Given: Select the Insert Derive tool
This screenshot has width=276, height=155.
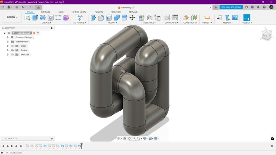Looking at the screenshot, I should click(x=219, y=18).
